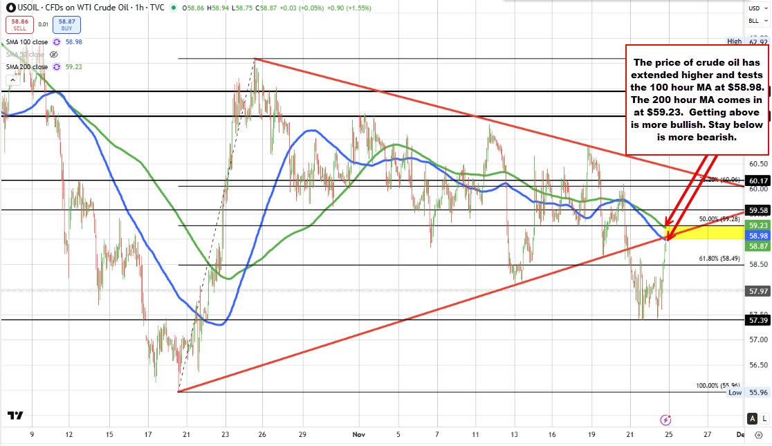Refresh the SMA 200 indicator via its sync icon
The width and height of the screenshot is (772, 446).
(56, 66)
